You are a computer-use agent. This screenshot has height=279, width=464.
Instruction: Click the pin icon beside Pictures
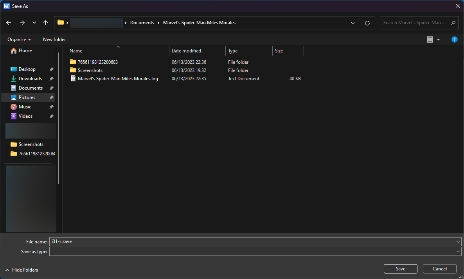pyautogui.click(x=52, y=97)
